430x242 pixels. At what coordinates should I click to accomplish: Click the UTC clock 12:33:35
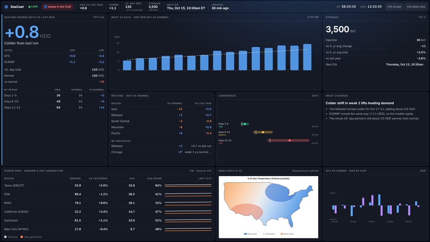coord(371,7)
